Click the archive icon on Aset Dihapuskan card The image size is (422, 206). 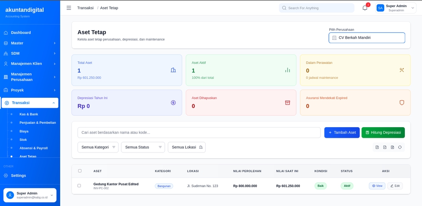click(x=287, y=103)
